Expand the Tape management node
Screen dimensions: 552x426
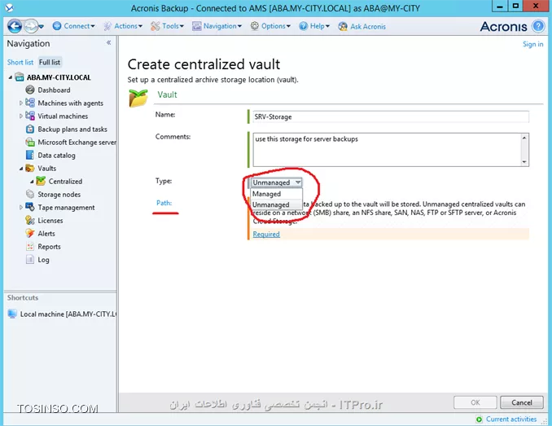[x=21, y=208]
